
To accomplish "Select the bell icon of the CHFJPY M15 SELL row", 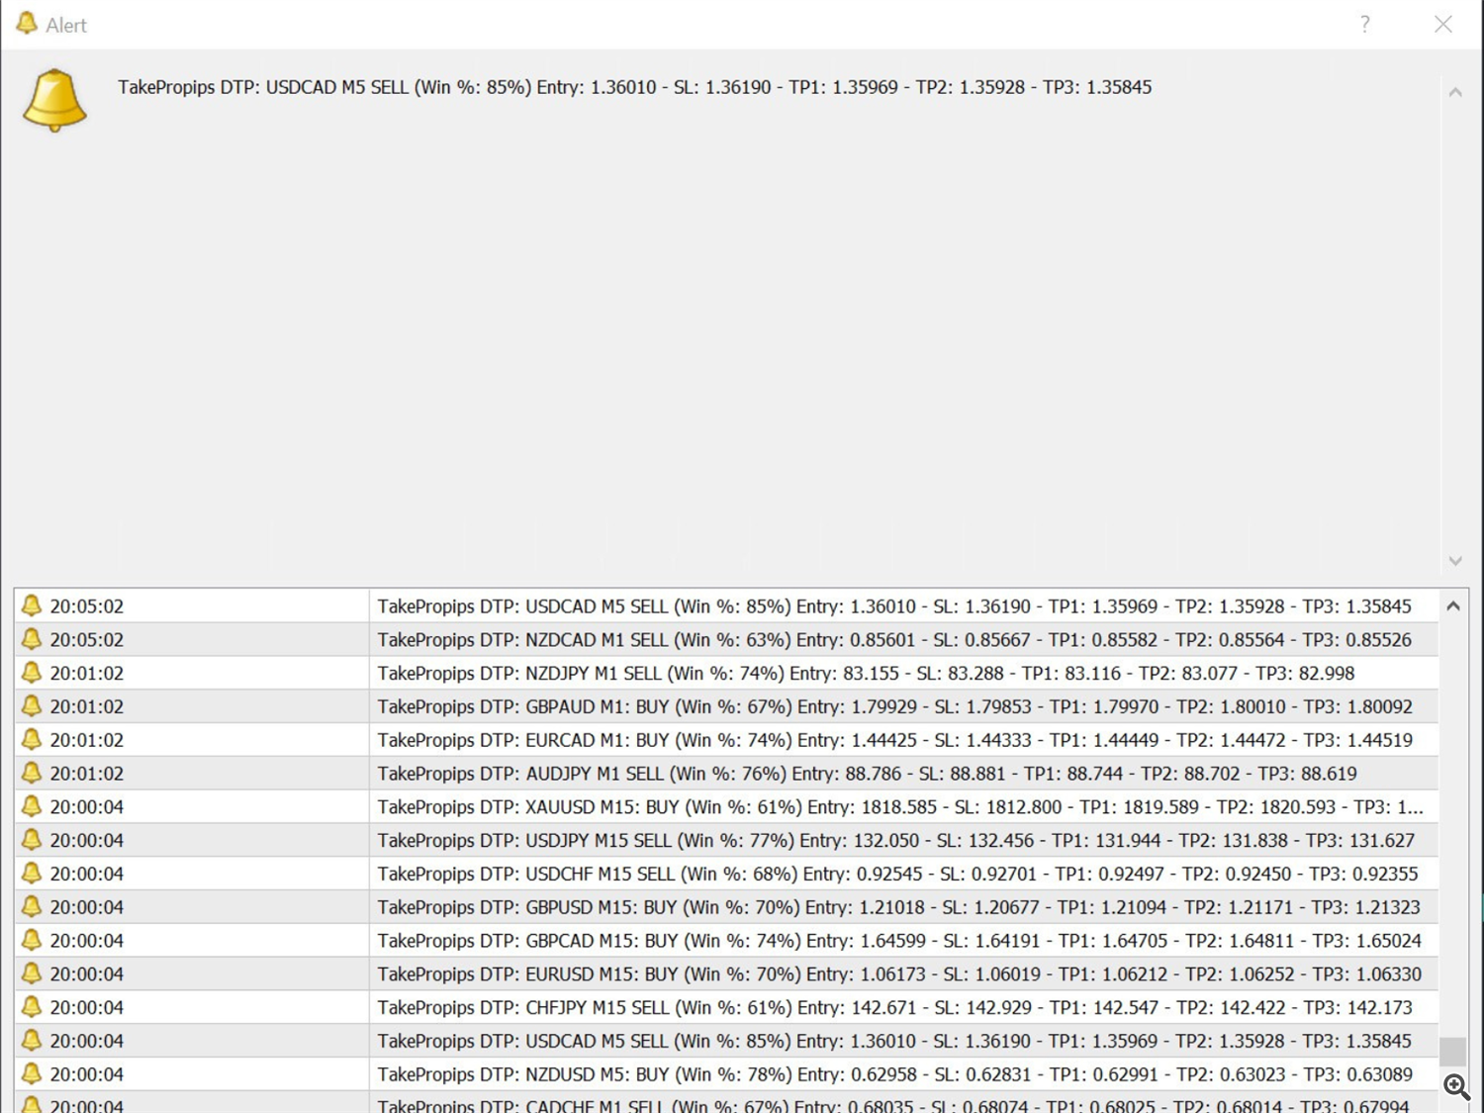I will pyautogui.click(x=32, y=1007).
